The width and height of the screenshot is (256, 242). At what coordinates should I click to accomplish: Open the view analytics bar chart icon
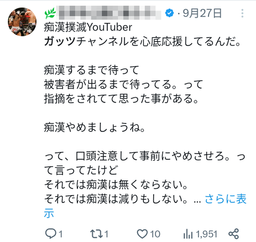click(x=188, y=234)
